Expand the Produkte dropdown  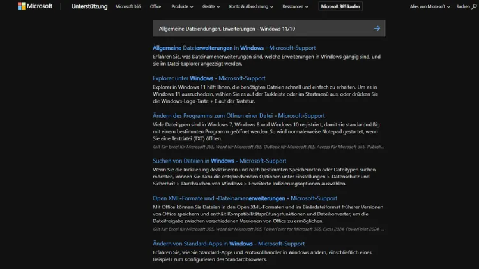[x=182, y=6]
